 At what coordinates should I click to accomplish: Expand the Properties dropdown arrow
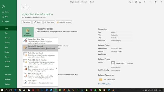coord(107,29)
